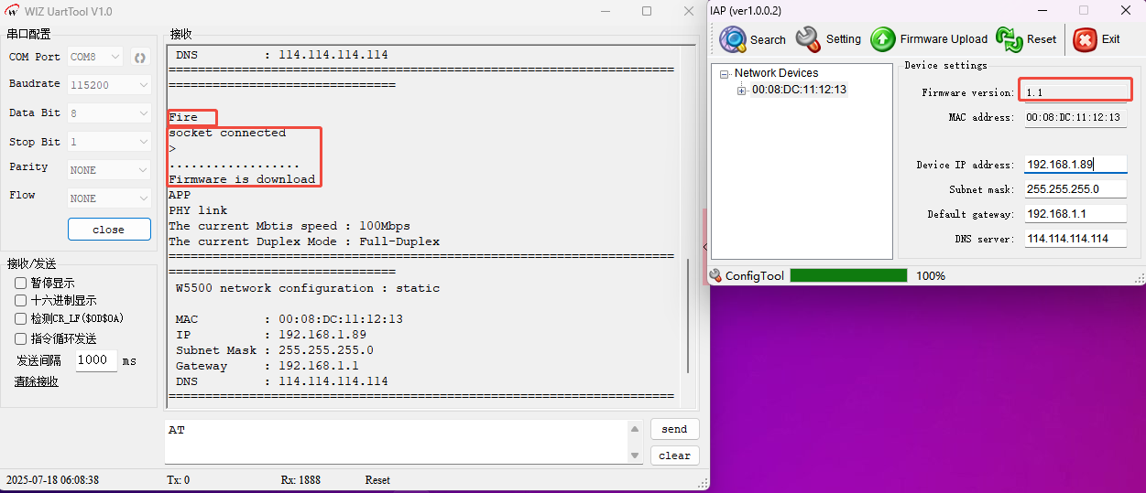Screen dimensions: 1146x493
Task: Open Setting via the wrench icon
Action: pyautogui.click(x=808, y=39)
